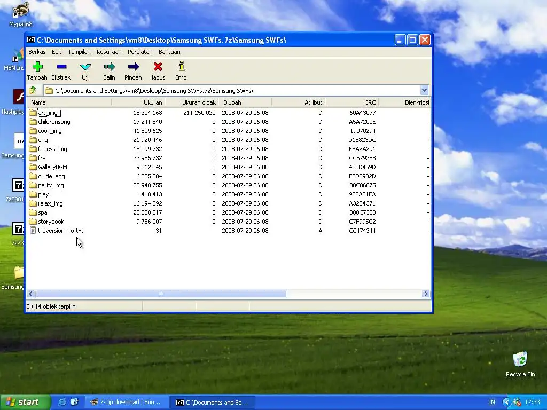Screen dimensions: 547x410
Task: Select the fra folder icon
Action: 33,158
